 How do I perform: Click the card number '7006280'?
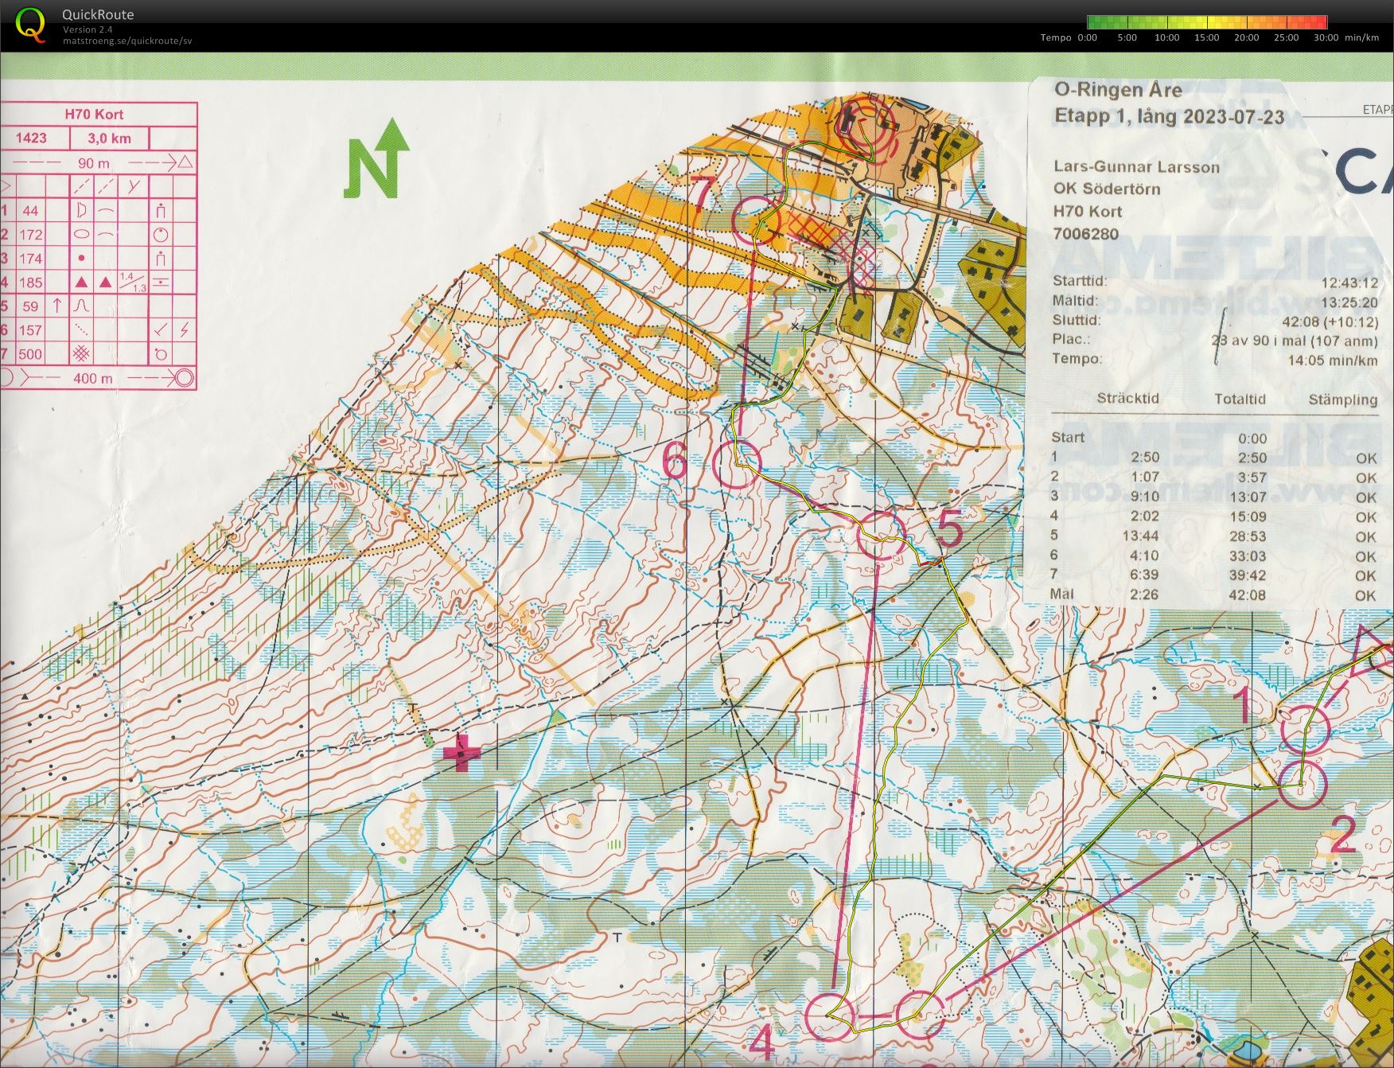(1085, 234)
